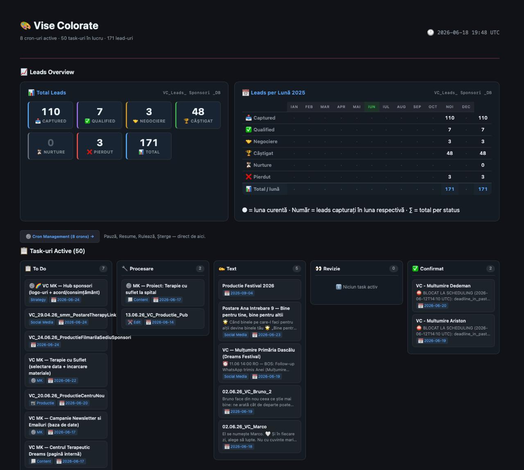Click the Total / lună 171 NOI cell

[449, 189]
